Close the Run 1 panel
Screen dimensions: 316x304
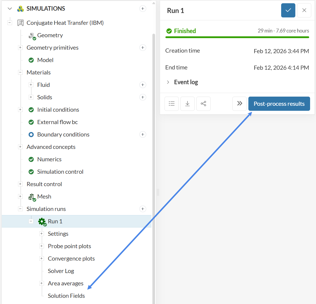[x=304, y=10]
